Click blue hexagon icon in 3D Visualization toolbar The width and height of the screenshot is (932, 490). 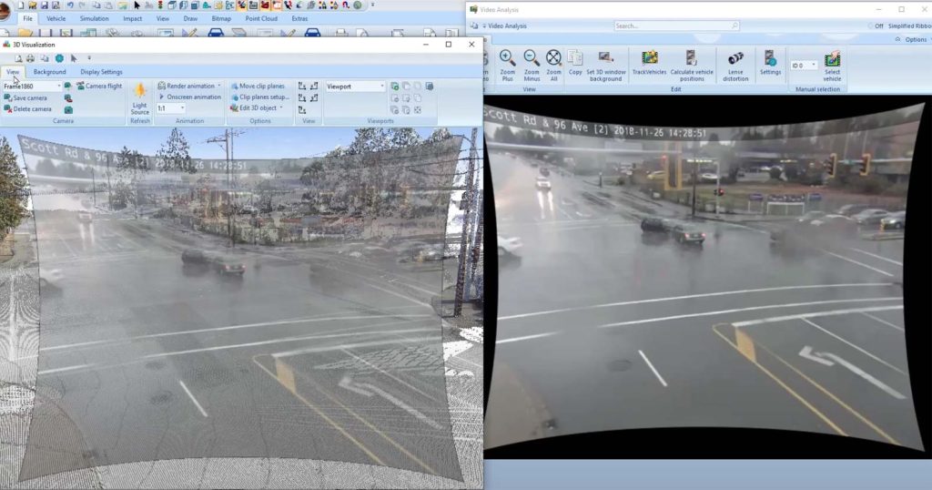[x=59, y=58]
